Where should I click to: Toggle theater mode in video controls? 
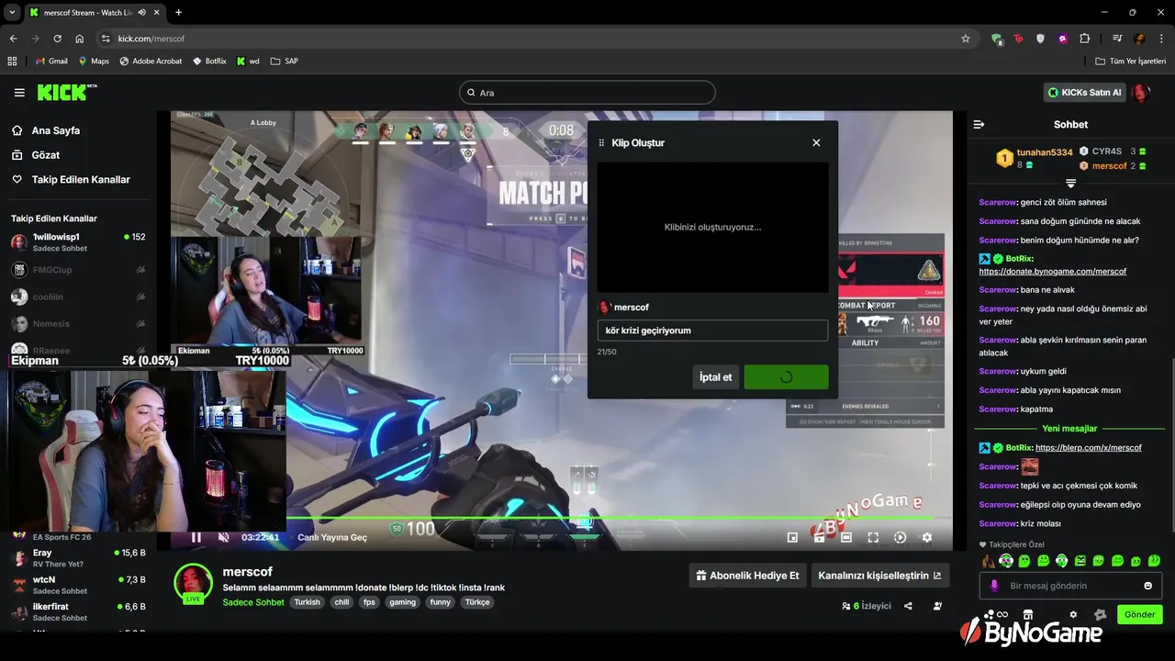tap(846, 538)
